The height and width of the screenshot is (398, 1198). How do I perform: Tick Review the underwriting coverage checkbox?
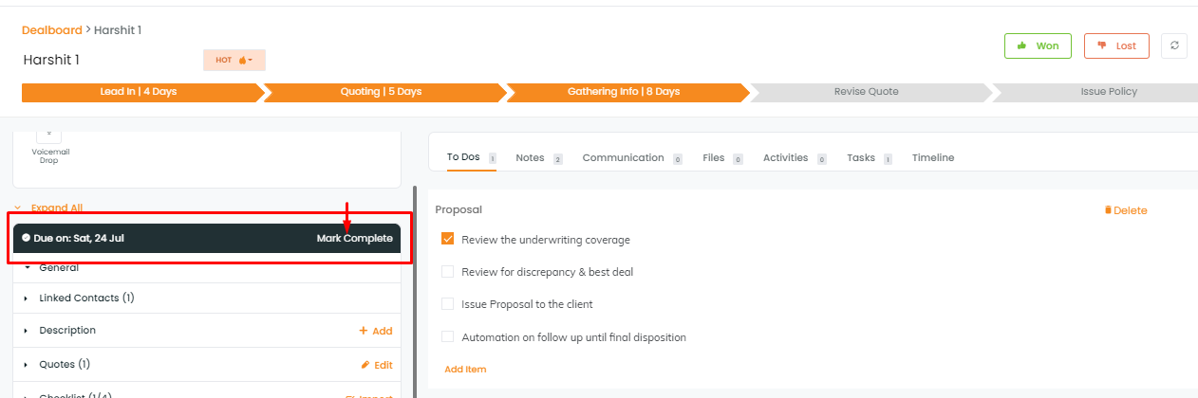click(448, 240)
